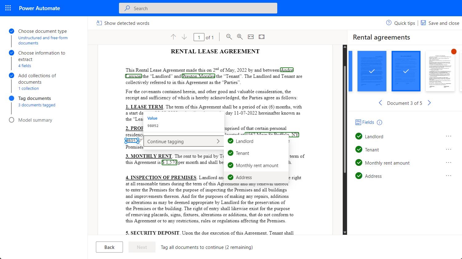
Task: Click the Back button
Action: click(x=109, y=247)
